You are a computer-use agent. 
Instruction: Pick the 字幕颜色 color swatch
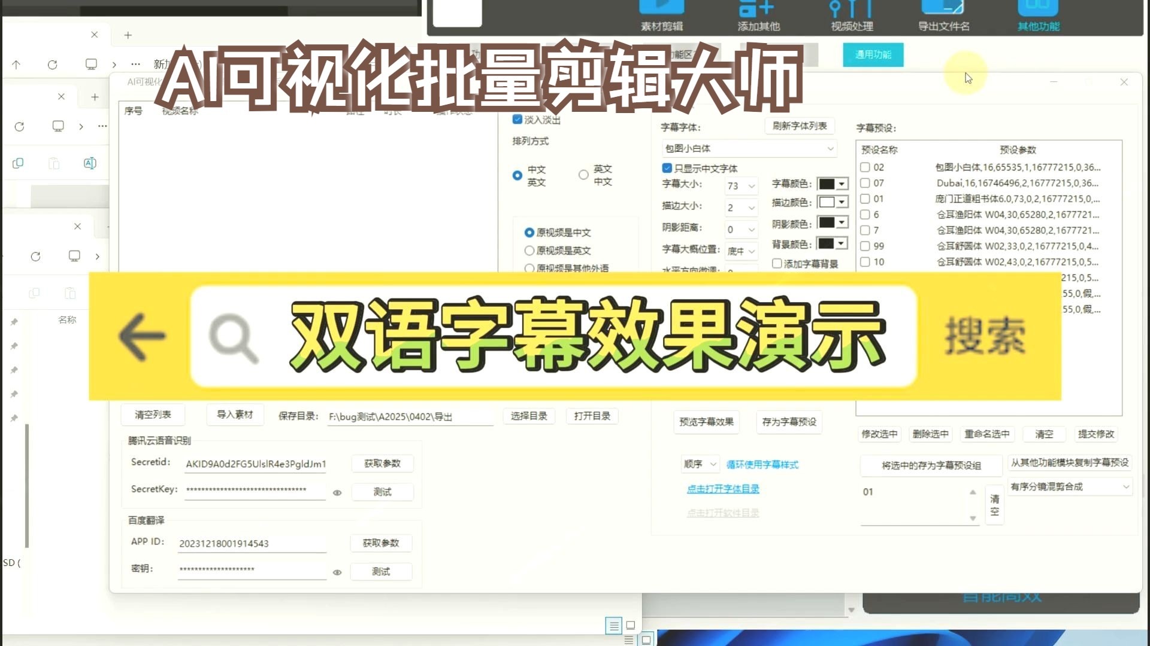tap(833, 184)
